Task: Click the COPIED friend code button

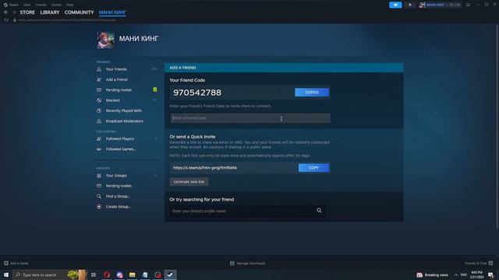Action: (312, 93)
